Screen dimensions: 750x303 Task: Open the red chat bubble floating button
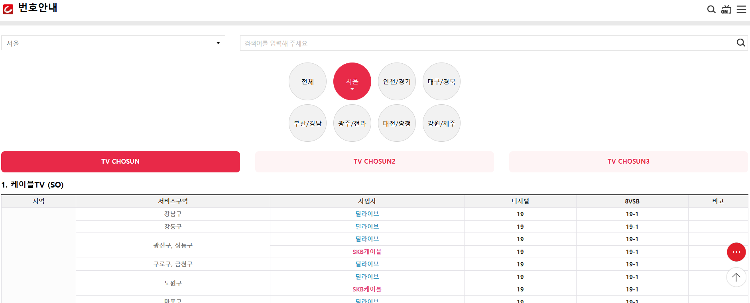pyautogui.click(x=736, y=252)
